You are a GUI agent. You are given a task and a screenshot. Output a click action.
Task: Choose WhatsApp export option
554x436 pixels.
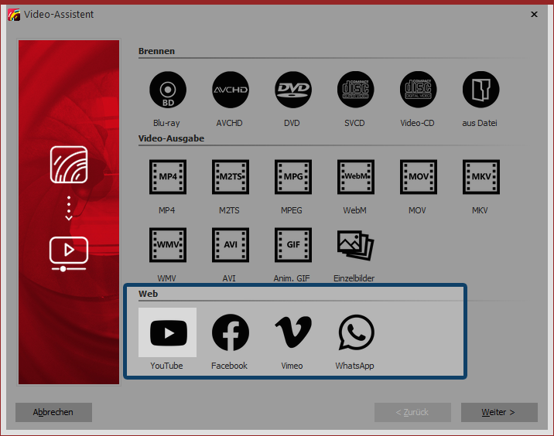(x=355, y=333)
